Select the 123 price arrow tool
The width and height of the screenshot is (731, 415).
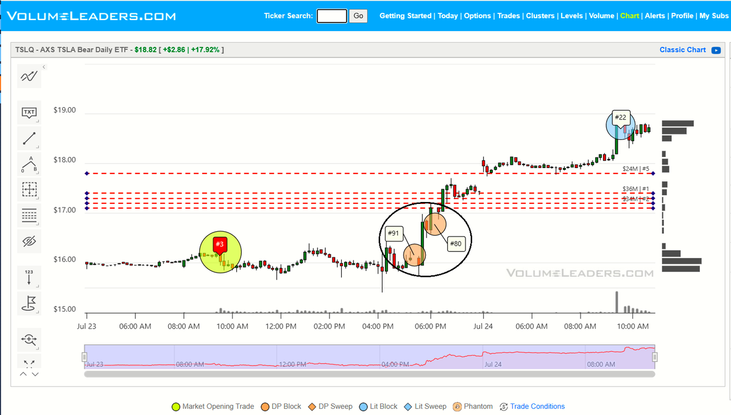29,277
